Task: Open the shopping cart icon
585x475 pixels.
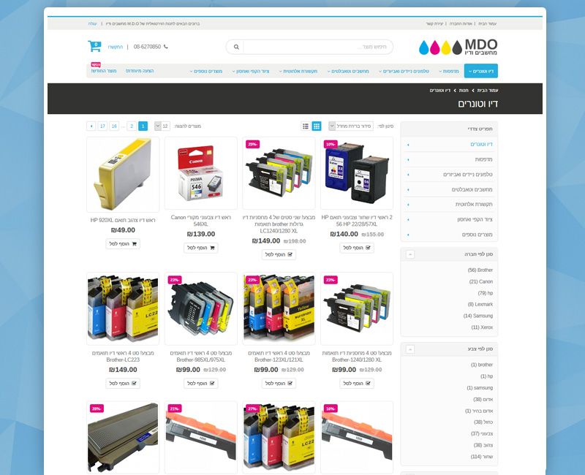Action: [94, 46]
